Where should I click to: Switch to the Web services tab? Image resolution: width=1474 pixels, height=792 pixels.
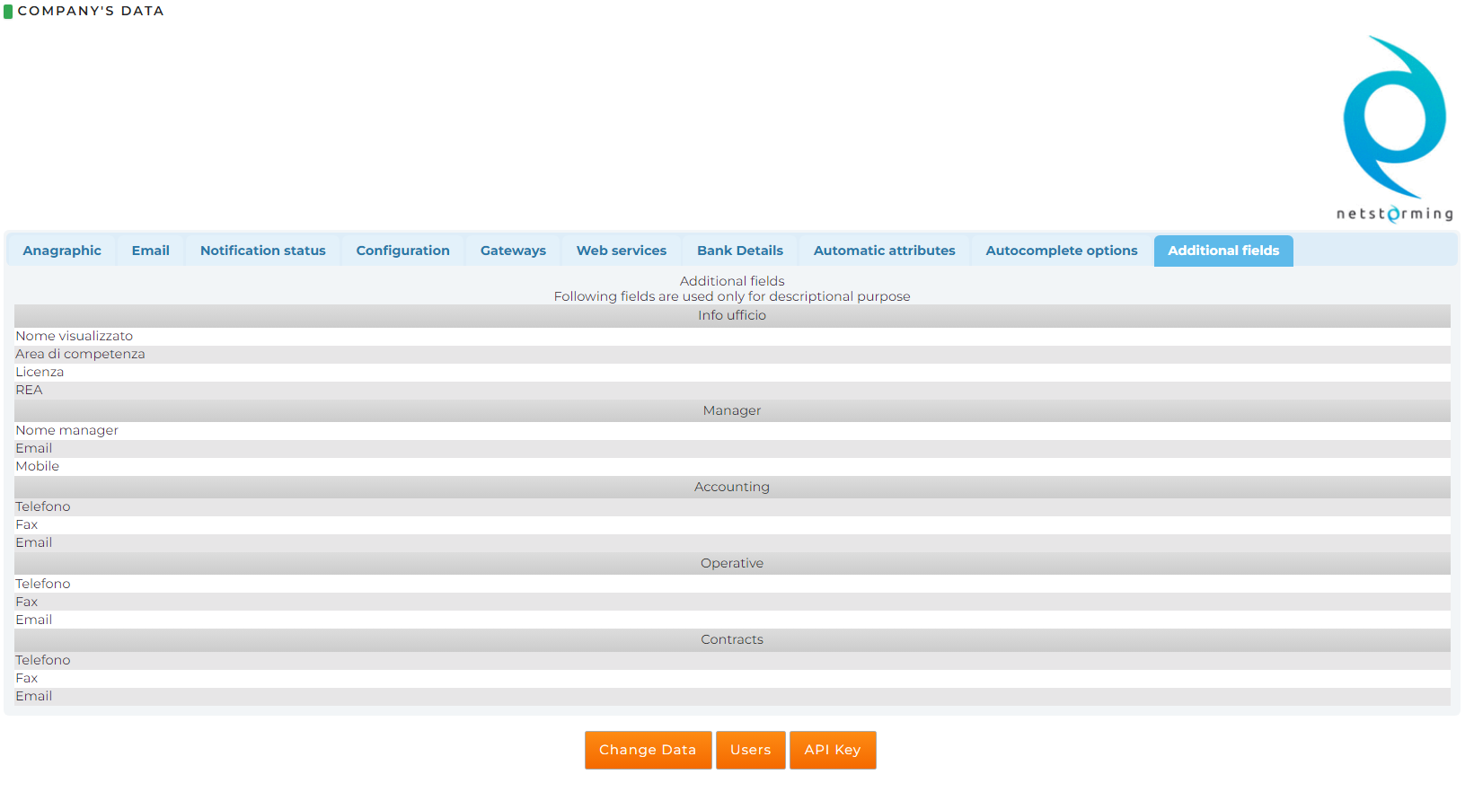(x=621, y=251)
